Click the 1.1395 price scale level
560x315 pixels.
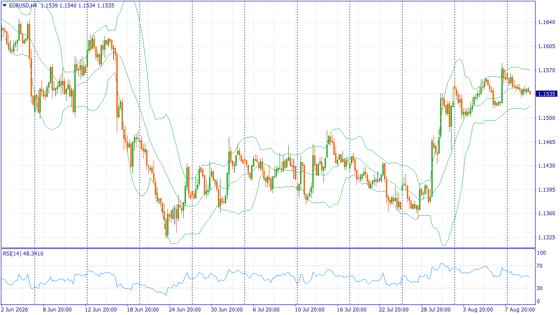pos(546,189)
